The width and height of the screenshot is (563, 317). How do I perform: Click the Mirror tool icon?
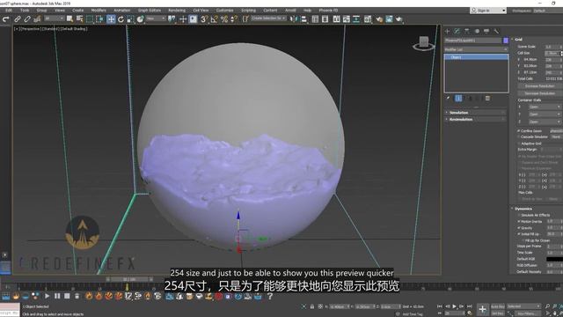tap(293, 19)
